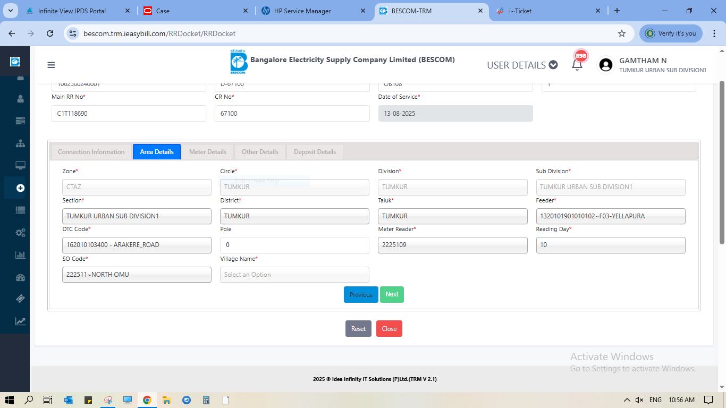This screenshot has width=726, height=408.
Task: Open the notifications bell icon
Action: pos(577,65)
